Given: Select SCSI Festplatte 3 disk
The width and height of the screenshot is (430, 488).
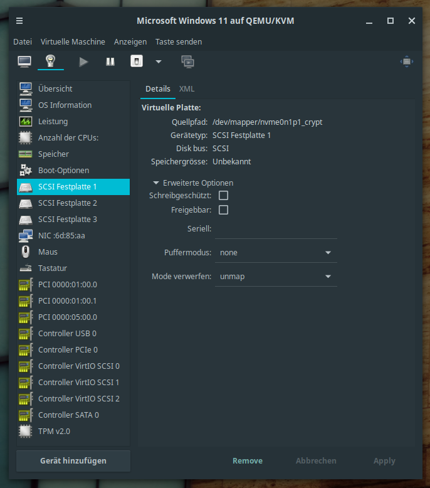Looking at the screenshot, I should (x=73, y=220).
